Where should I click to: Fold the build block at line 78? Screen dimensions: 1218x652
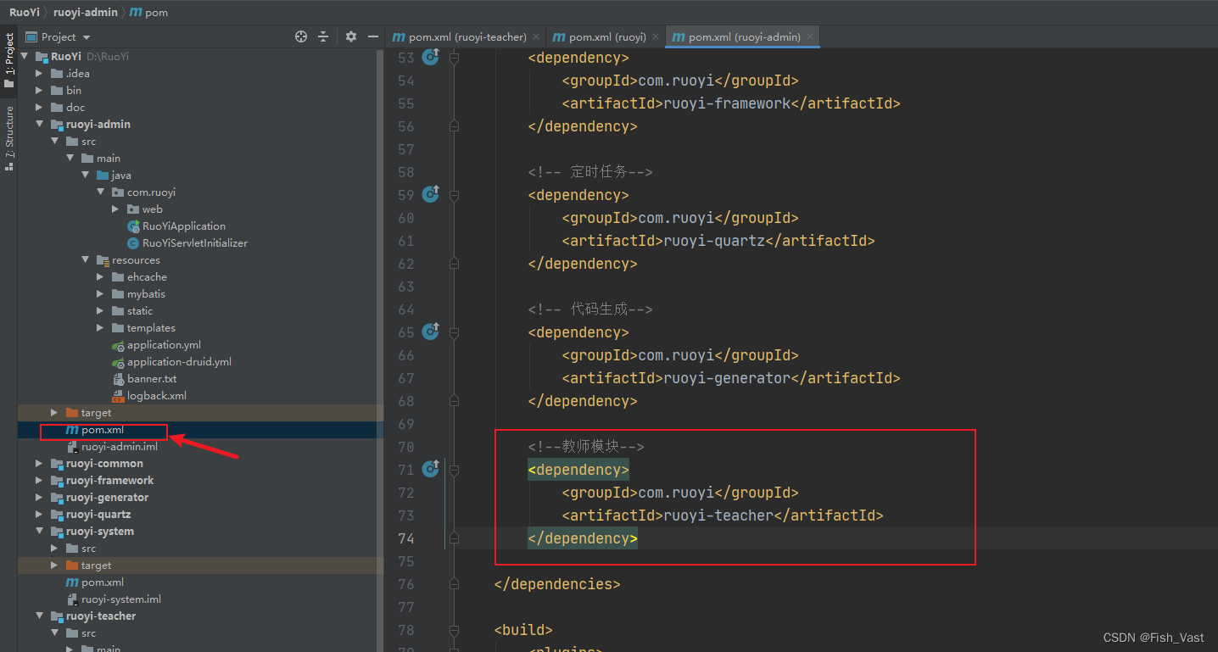click(x=454, y=630)
